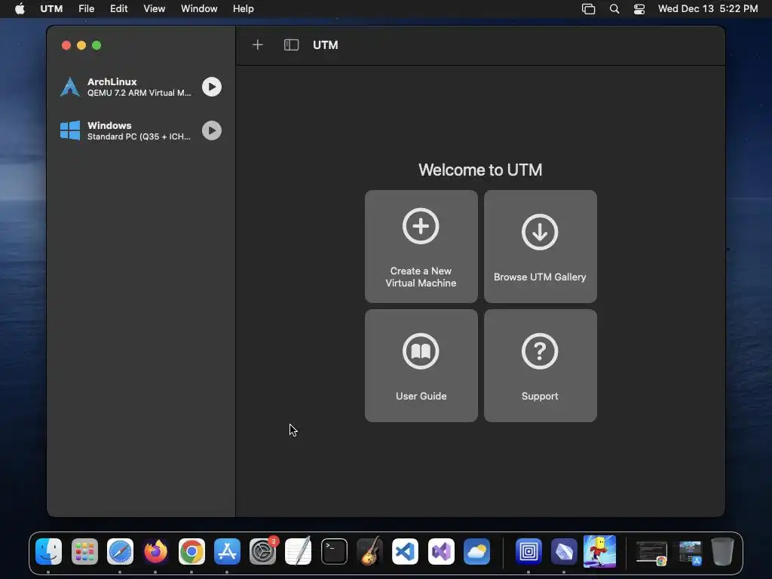This screenshot has height=579, width=772.
Task: Select the ArchLinux VM entry
Action: [141, 87]
